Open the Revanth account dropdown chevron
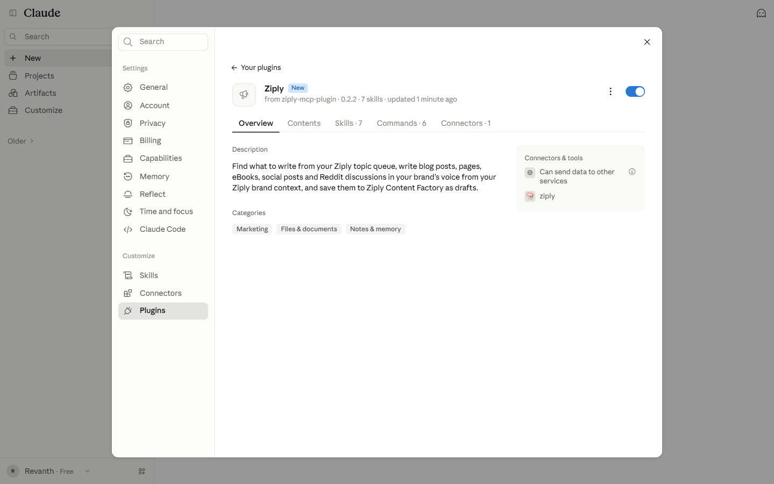Screen dimensions: 774x484 pyautogui.click(x=88, y=471)
